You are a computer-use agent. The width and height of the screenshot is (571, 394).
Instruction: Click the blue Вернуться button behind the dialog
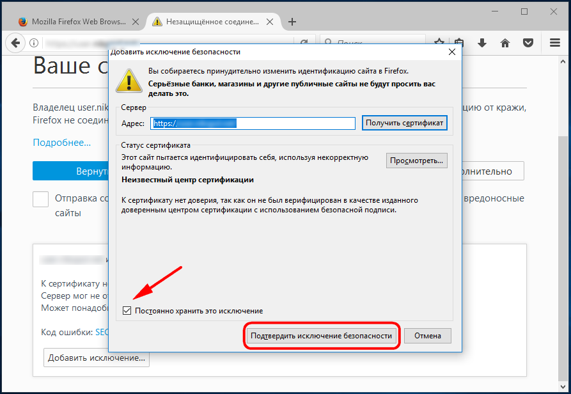[70, 171]
